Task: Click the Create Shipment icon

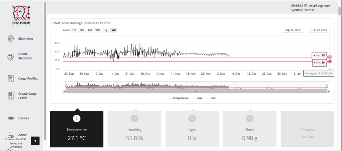Action: coord(11,56)
